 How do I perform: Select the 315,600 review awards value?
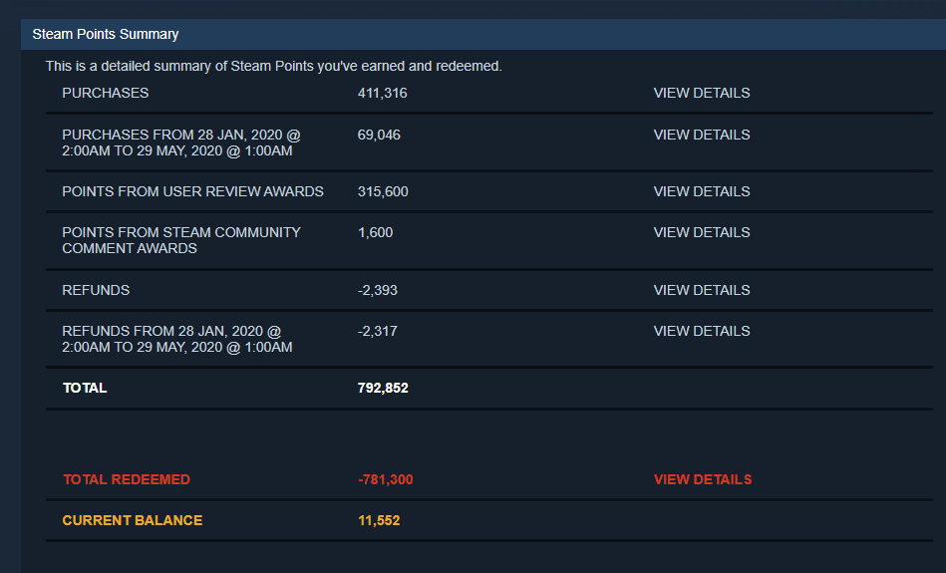coord(383,191)
